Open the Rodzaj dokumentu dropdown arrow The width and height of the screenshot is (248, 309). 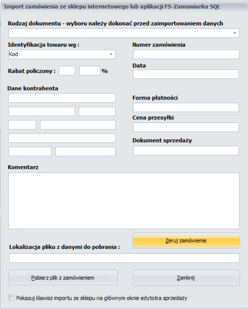click(x=235, y=33)
